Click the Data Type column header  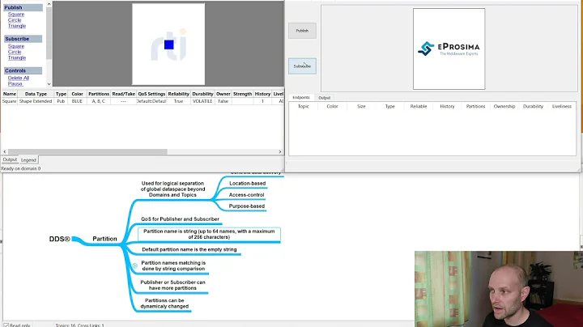36,94
